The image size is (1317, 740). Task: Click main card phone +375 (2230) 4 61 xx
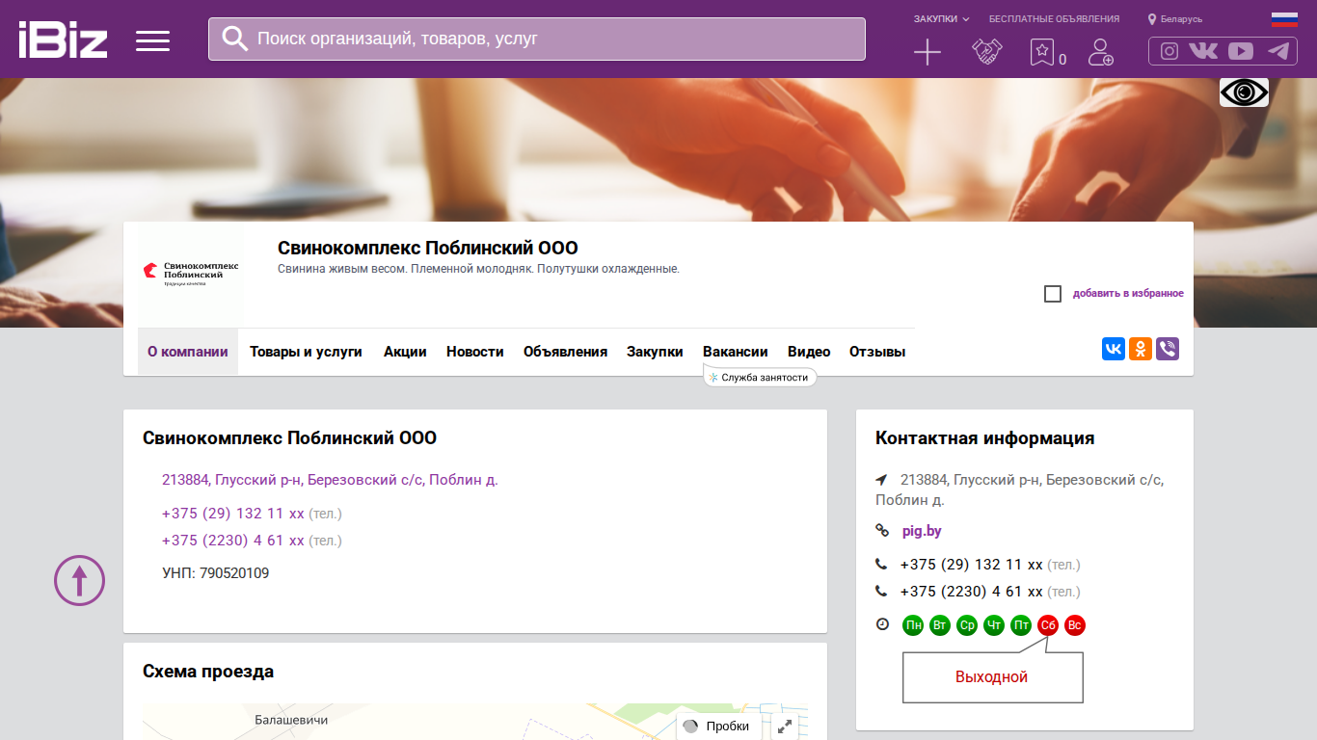(x=233, y=541)
